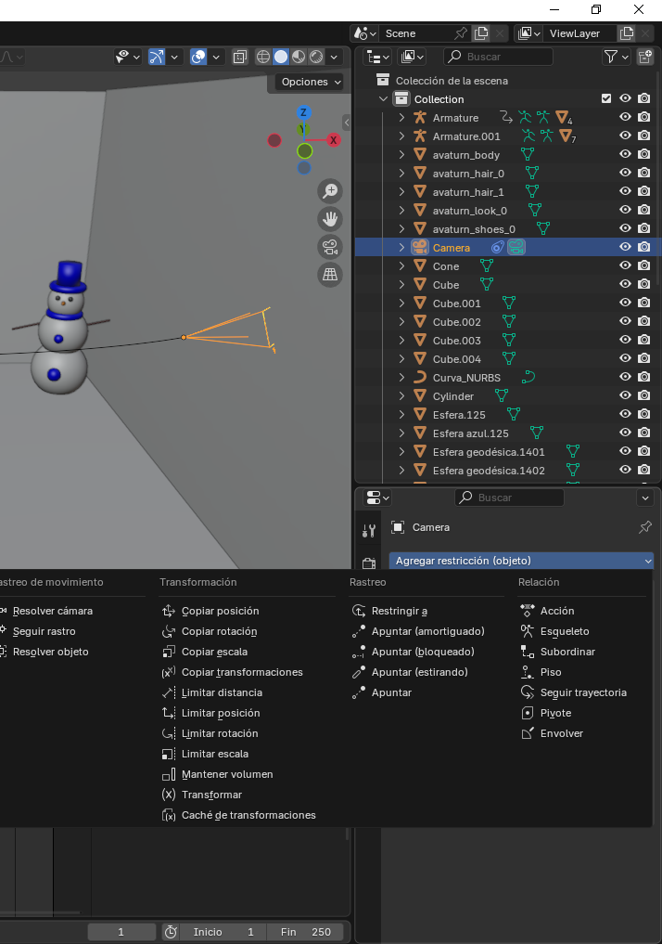Select material preview shading mode

coord(299,57)
